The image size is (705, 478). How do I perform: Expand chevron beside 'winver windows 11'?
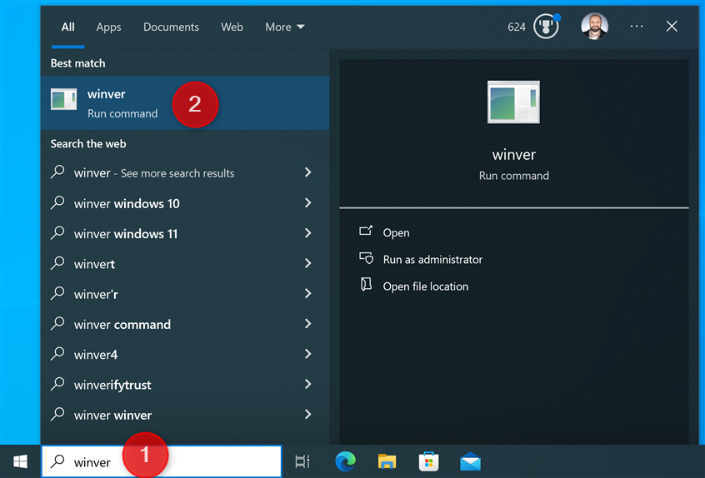[x=308, y=232]
